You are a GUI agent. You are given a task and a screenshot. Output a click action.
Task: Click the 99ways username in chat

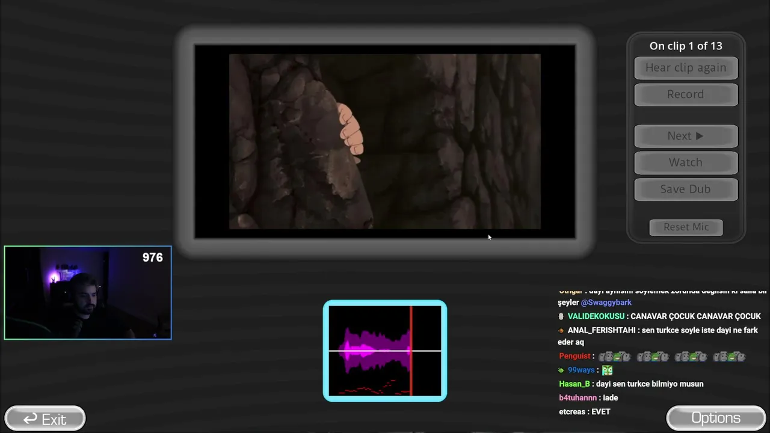pyautogui.click(x=581, y=370)
